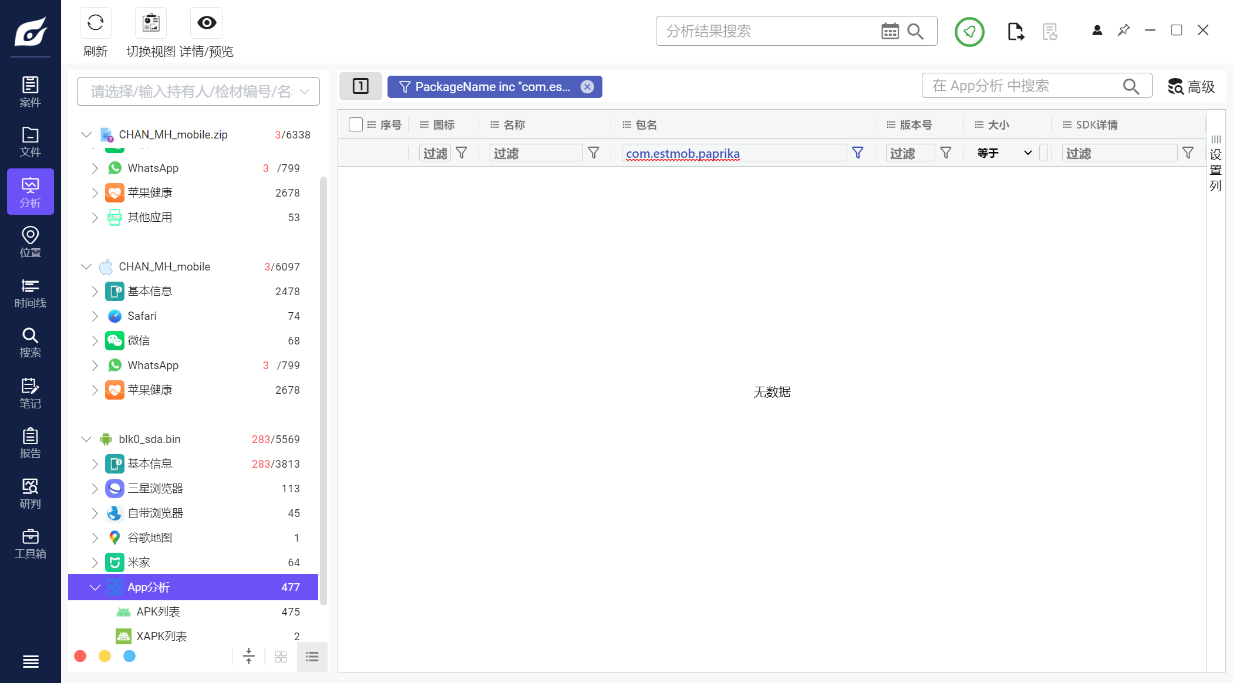
Task: Expand the 三星浏览器 tree node
Action: pos(95,488)
